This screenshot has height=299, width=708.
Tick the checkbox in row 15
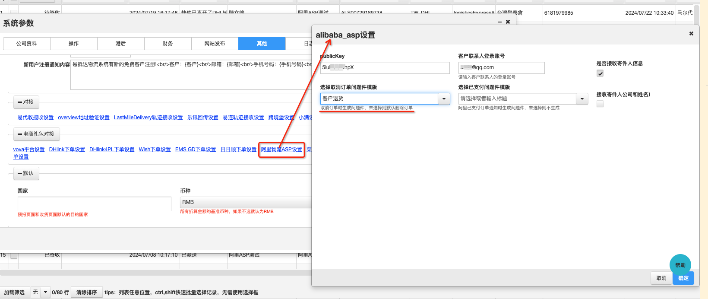click(x=14, y=255)
